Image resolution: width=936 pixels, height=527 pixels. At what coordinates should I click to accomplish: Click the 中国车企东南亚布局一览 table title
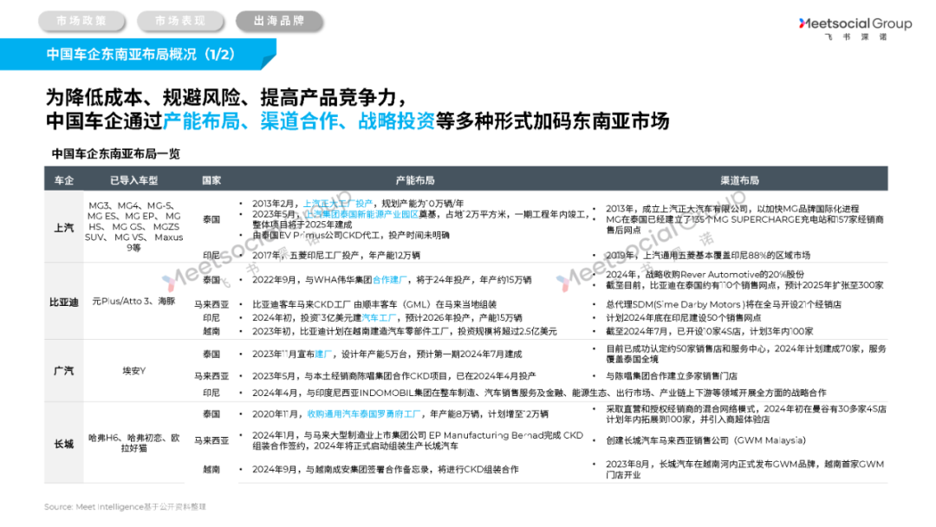[116, 154]
